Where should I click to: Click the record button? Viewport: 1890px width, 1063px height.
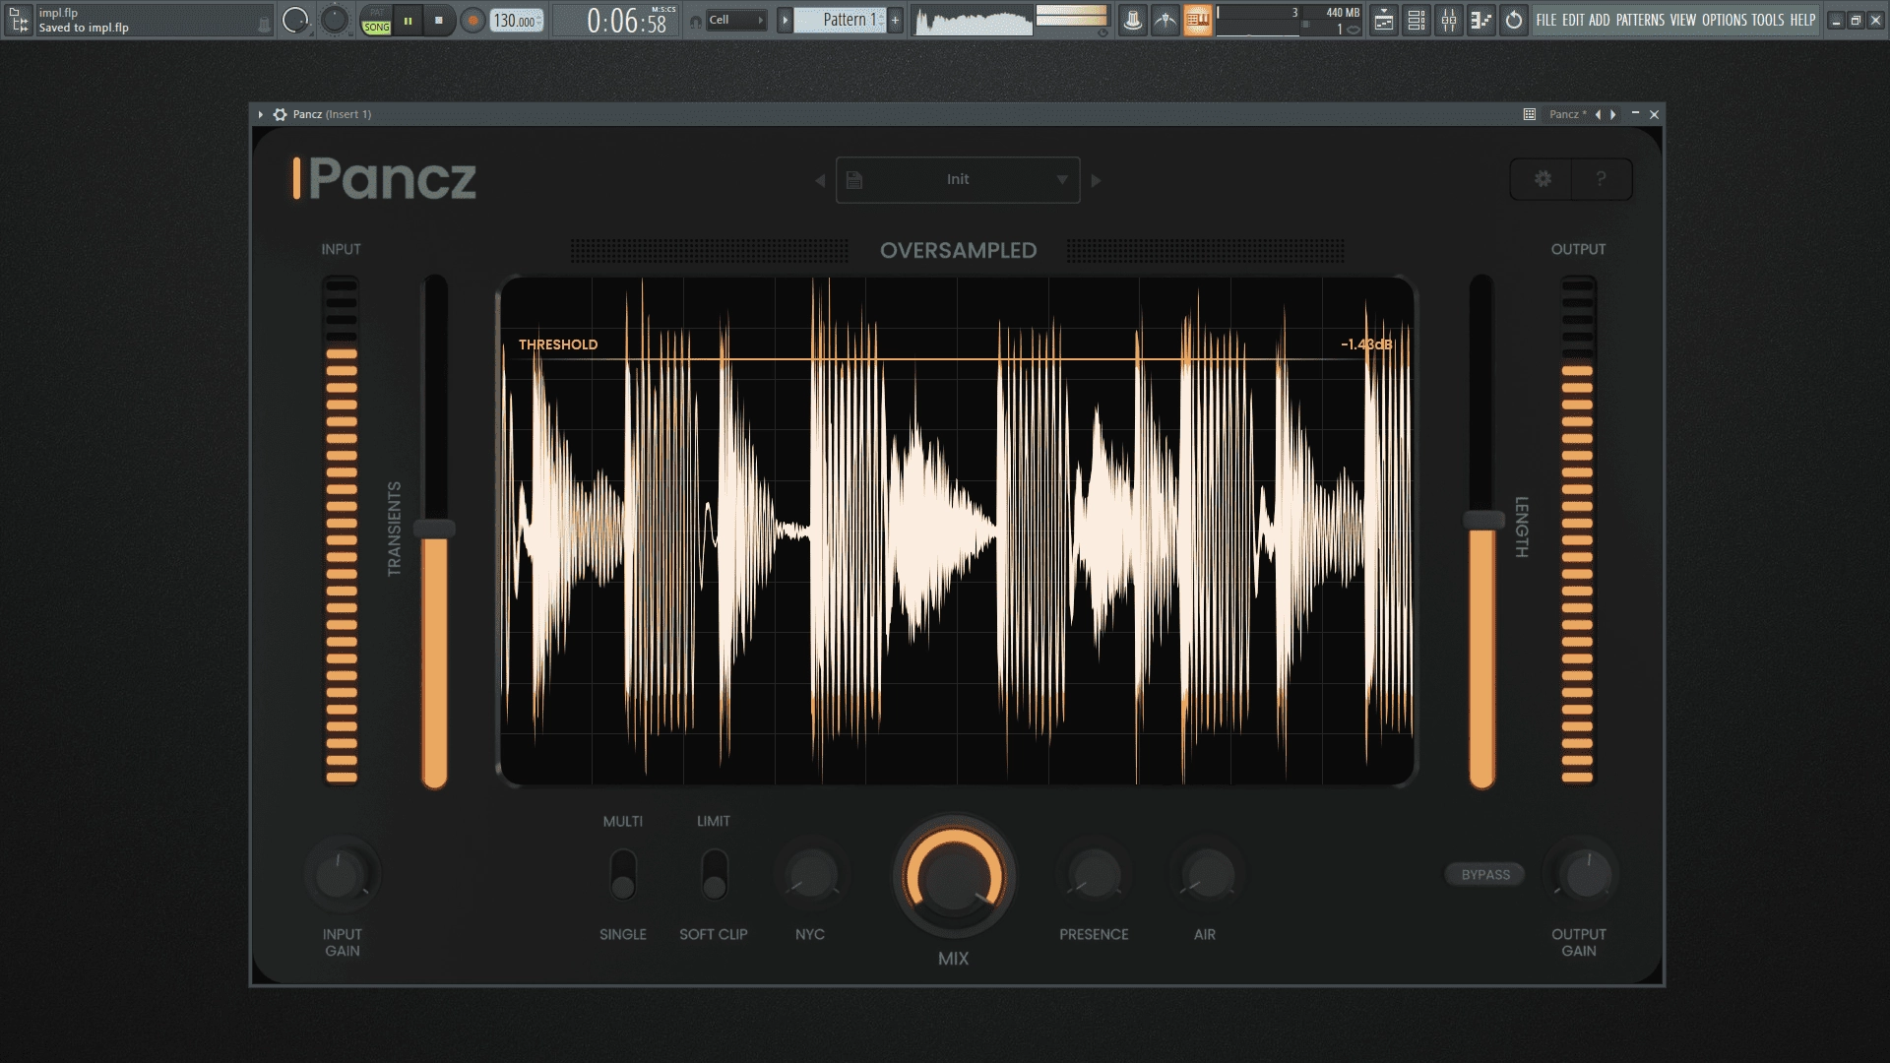point(472,20)
